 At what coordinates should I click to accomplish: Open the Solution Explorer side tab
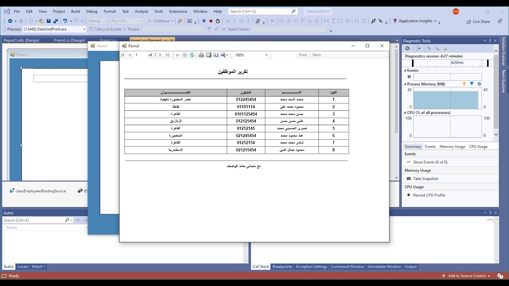point(503,51)
